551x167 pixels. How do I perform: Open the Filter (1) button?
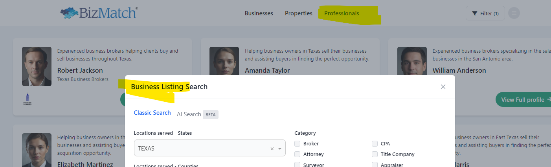[485, 13]
